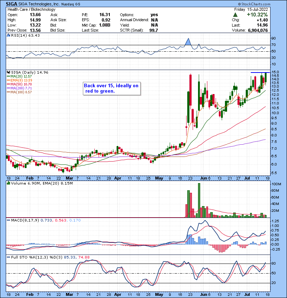Click the 'Back over 15' annotation box

(x=112, y=88)
